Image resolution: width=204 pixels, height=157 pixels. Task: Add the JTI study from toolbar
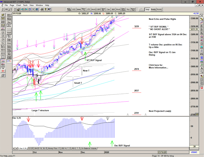coord(88,9)
